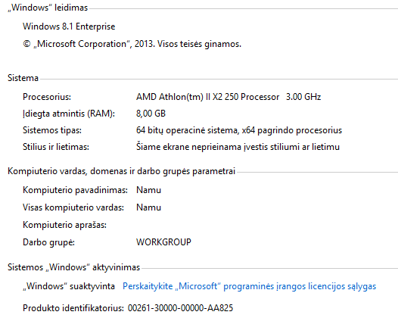The image size is (398, 318).
Task: Click the 'Kompiuterio aprašas:' label
Action: pyautogui.click(x=65, y=225)
